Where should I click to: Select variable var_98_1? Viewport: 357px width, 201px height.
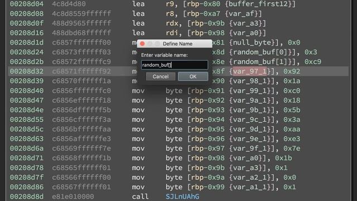pyautogui.click(x=249, y=81)
